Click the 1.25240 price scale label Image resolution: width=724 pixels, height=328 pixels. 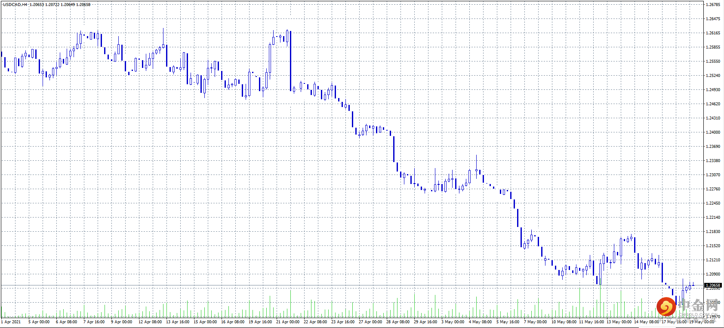coord(713,76)
